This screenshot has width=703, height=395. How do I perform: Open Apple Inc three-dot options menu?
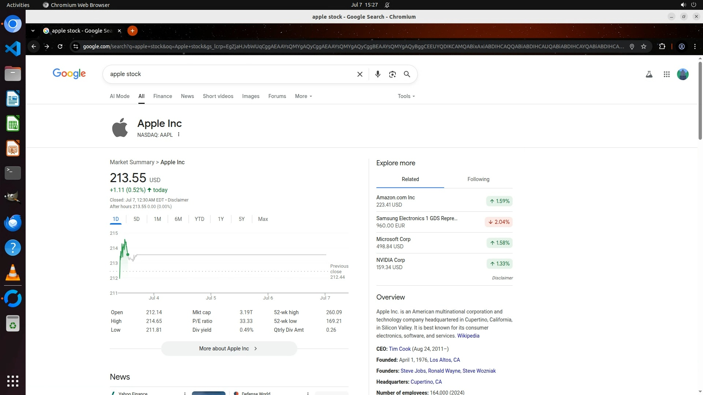click(179, 135)
